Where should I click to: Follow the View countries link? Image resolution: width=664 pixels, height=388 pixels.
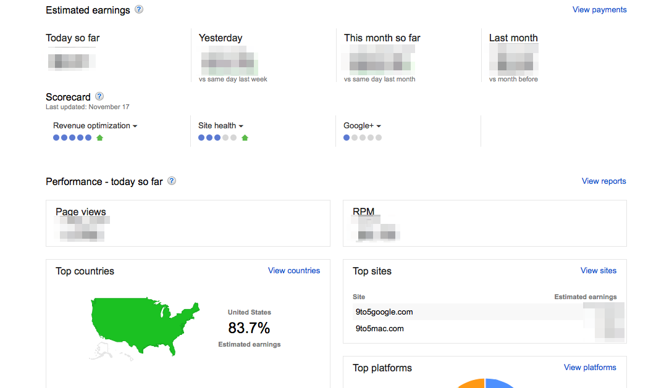[294, 270]
